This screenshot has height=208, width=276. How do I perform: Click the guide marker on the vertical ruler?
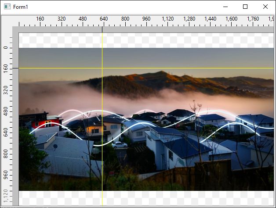click(x=15, y=68)
